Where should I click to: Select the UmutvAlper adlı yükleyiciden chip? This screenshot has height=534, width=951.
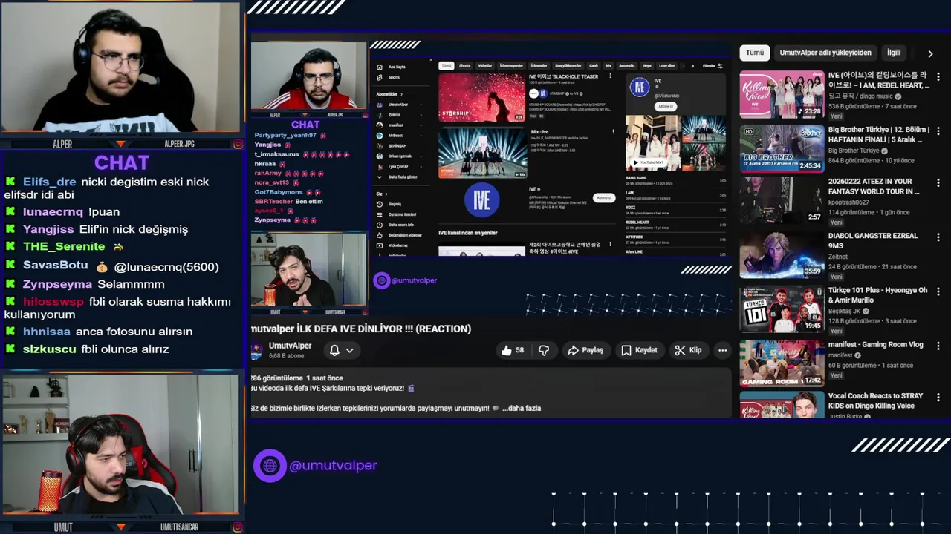825,53
